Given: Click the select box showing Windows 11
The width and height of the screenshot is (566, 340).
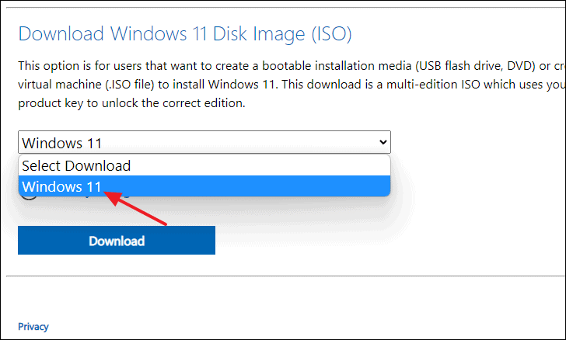Looking at the screenshot, I should pyautogui.click(x=204, y=142).
